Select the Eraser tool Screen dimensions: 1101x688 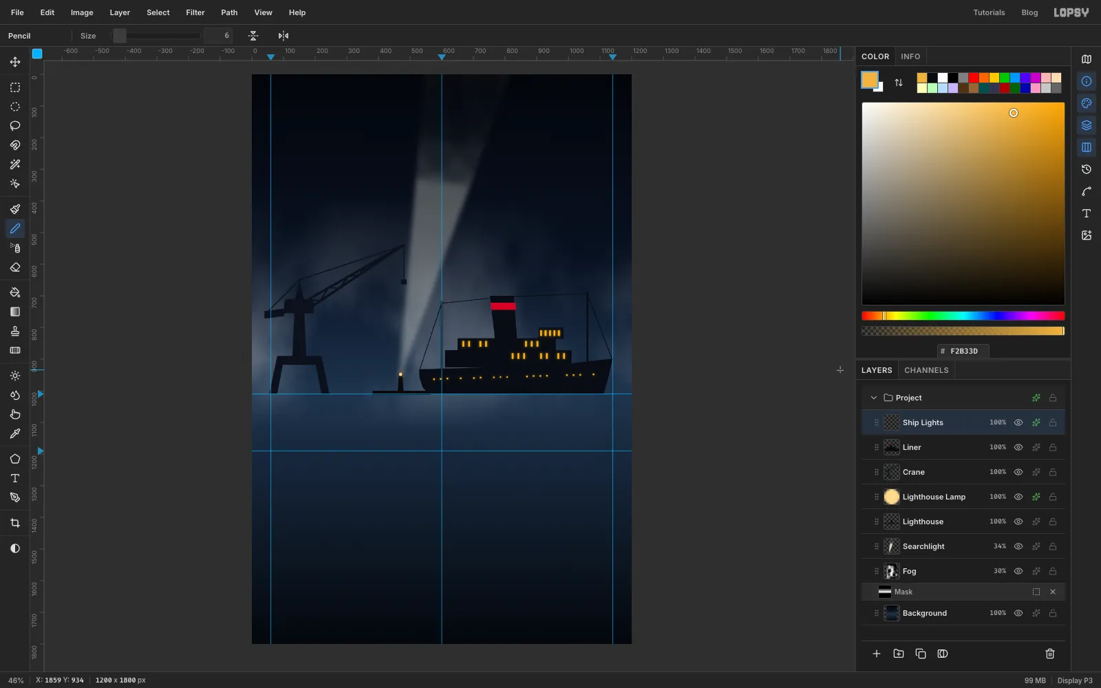click(15, 267)
